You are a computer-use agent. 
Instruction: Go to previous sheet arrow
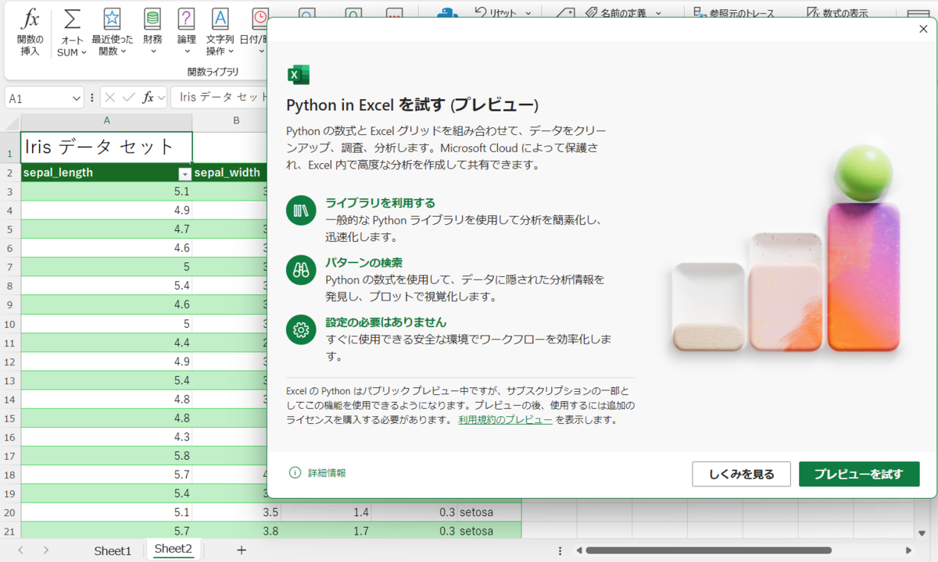tap(20, 550)
